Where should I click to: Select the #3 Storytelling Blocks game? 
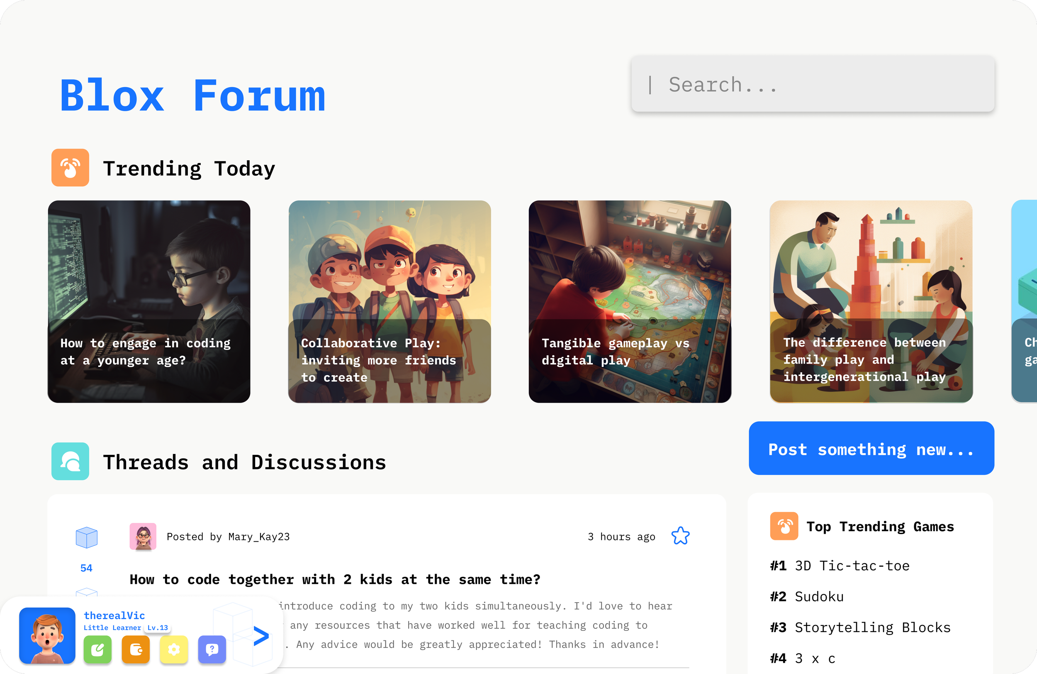(x=859, y=628)
